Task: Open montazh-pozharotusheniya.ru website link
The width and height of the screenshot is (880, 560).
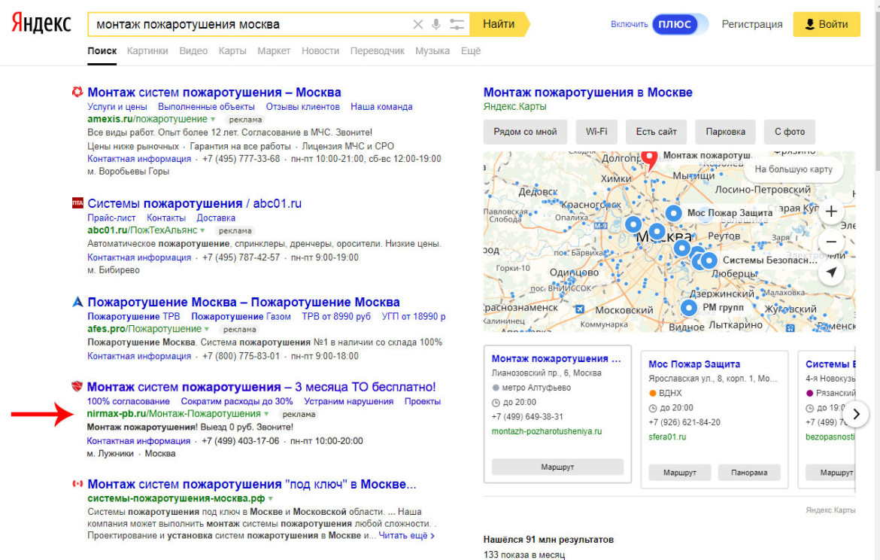Action: [547, 431]
